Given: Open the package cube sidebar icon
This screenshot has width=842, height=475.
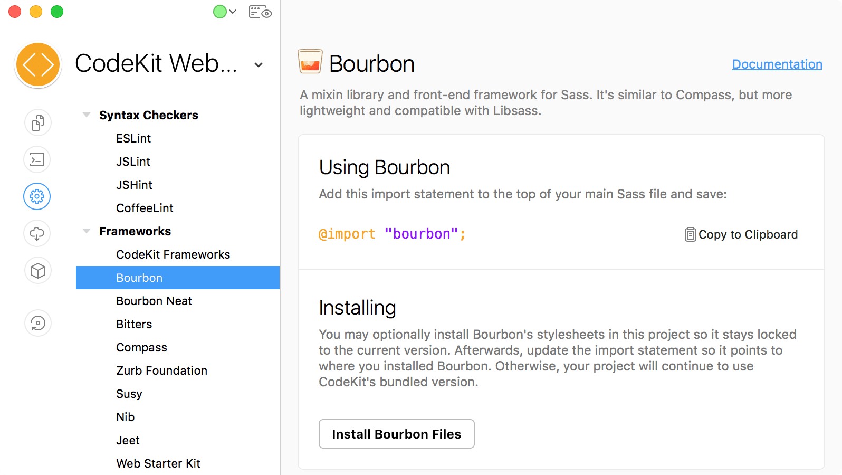Looking at the screenshot, I should click(37, 270).
